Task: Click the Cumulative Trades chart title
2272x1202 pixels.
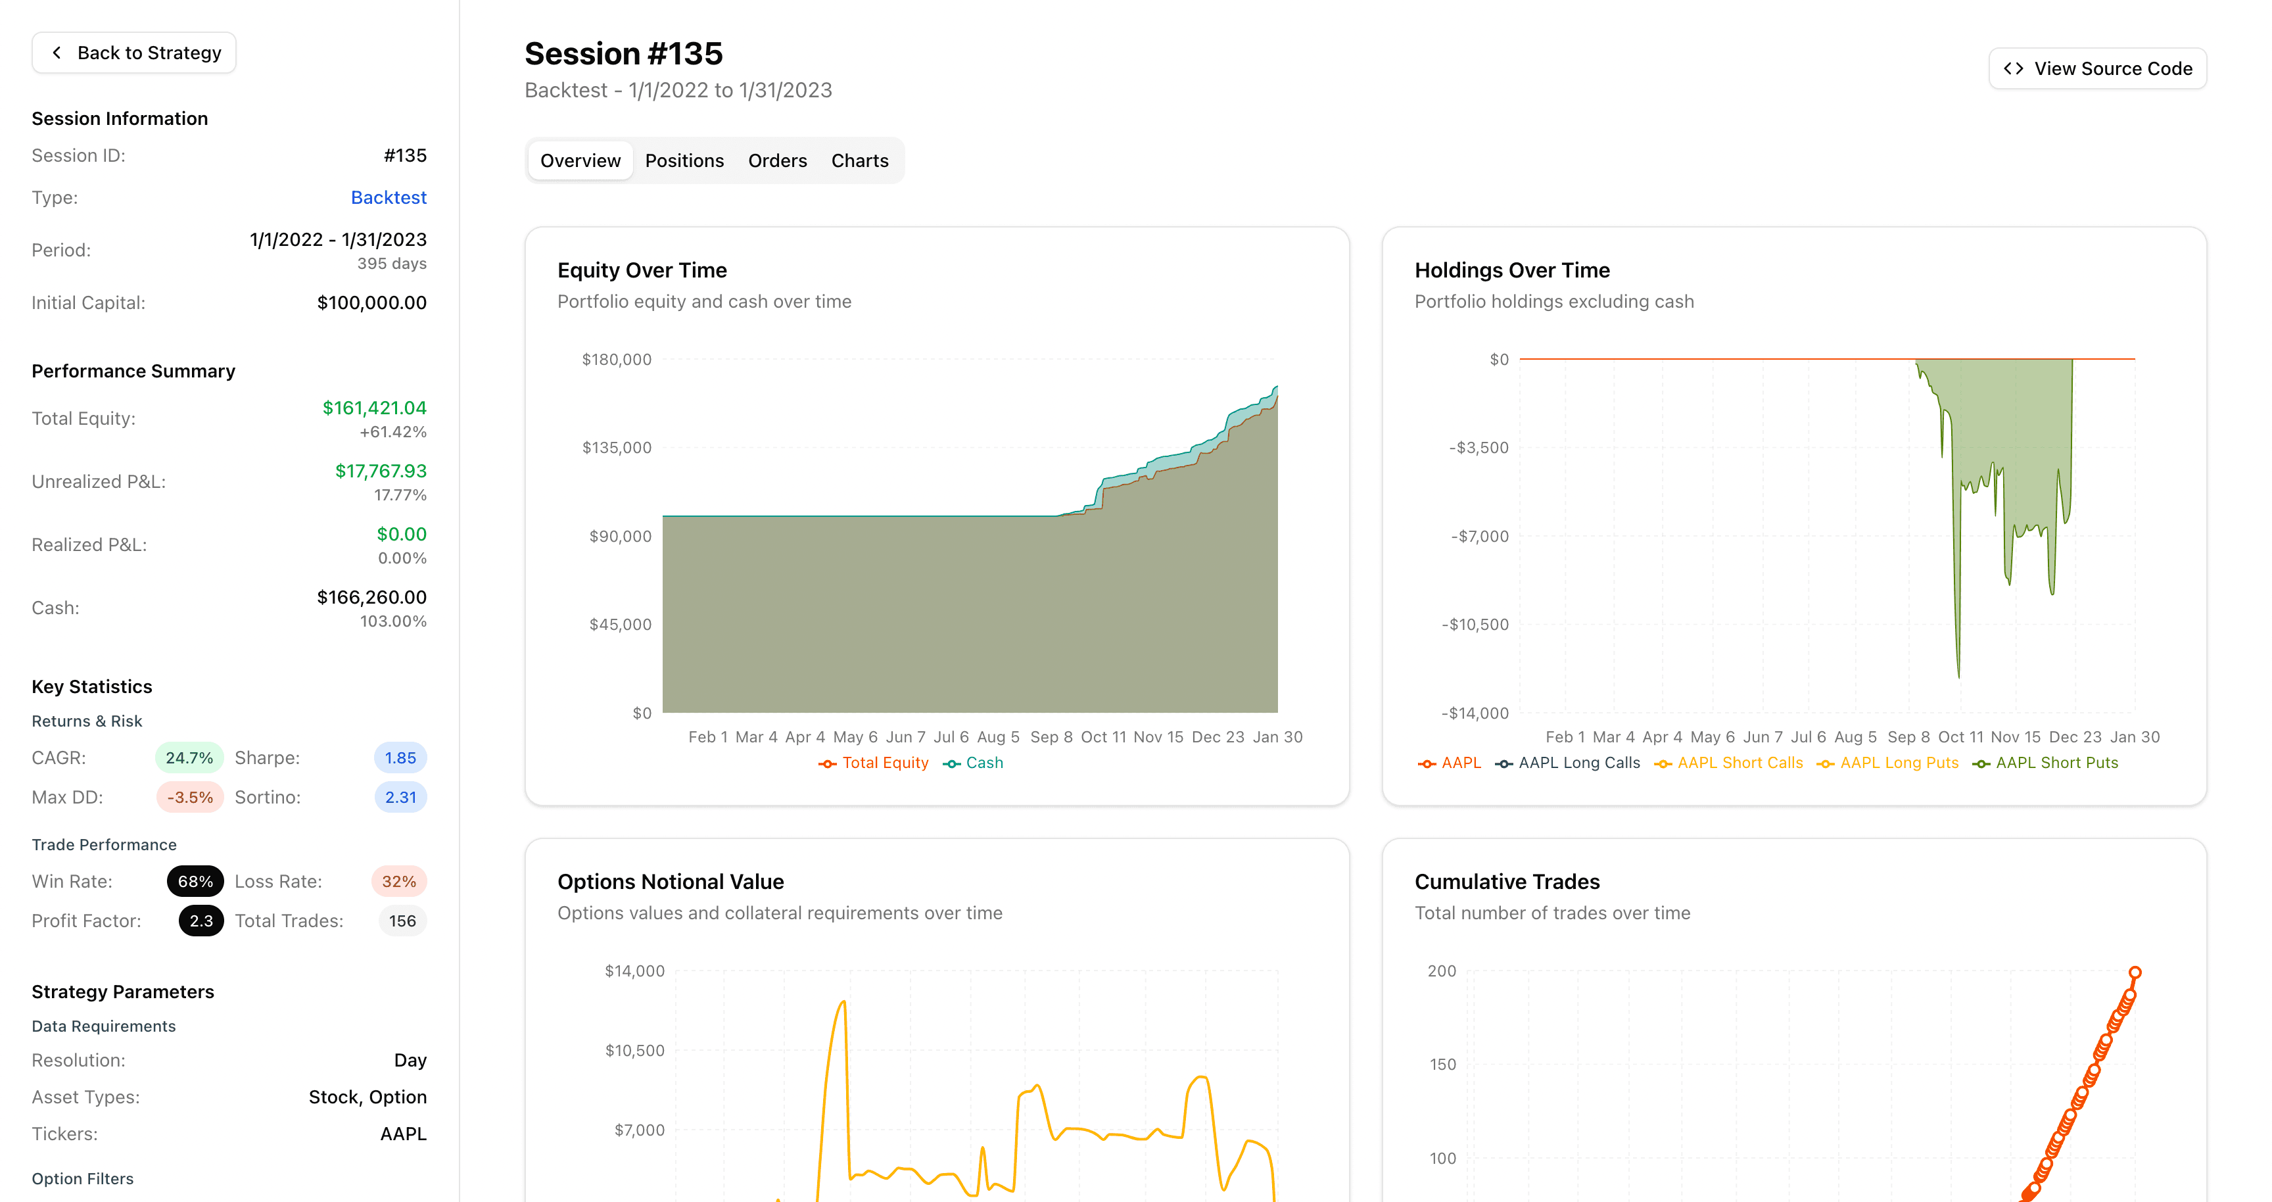Action: (x=1506, y=882)
